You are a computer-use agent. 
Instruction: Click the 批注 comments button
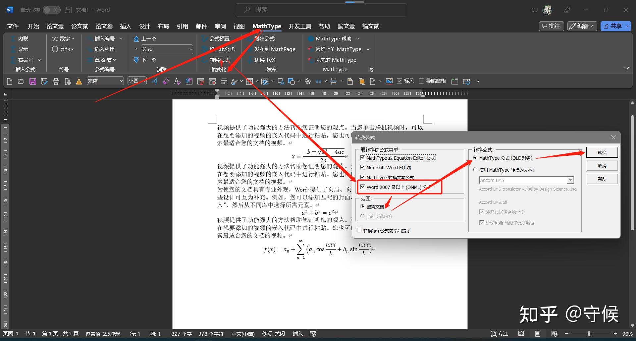pos(552,26)
